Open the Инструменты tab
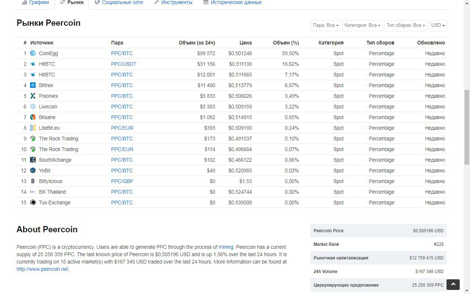Viewport: 470px width, 294px height. [x=173, y=3]
